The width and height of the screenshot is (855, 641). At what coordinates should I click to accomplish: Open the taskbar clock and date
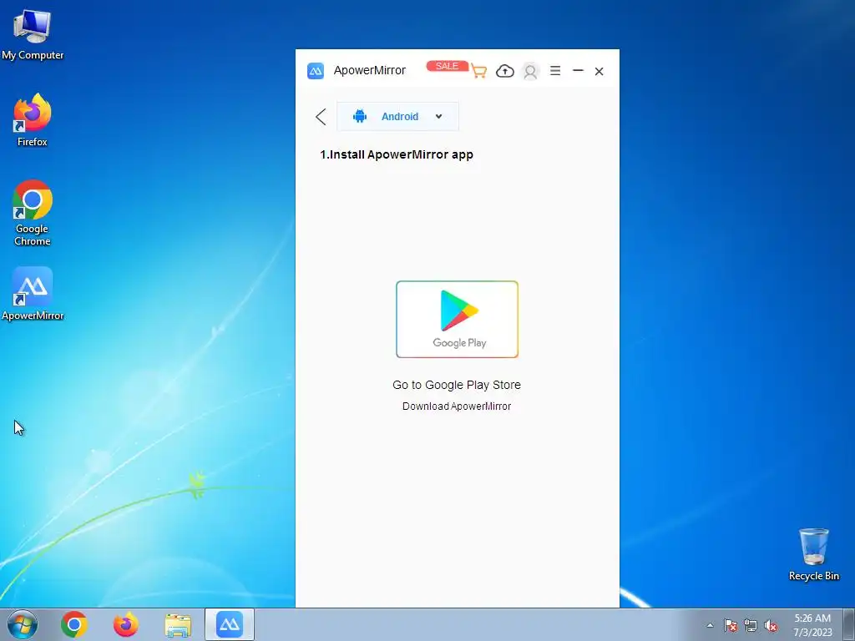[812, 625]
